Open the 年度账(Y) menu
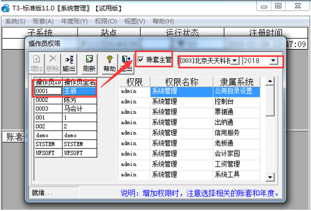Viewport: 311px width, 211px height. point(74,21)
